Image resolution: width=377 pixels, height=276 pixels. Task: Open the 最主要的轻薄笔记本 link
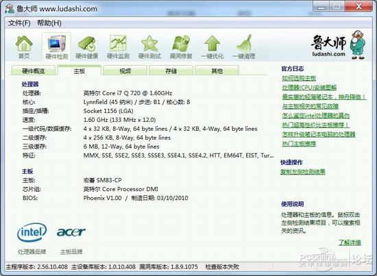point(324,97)
